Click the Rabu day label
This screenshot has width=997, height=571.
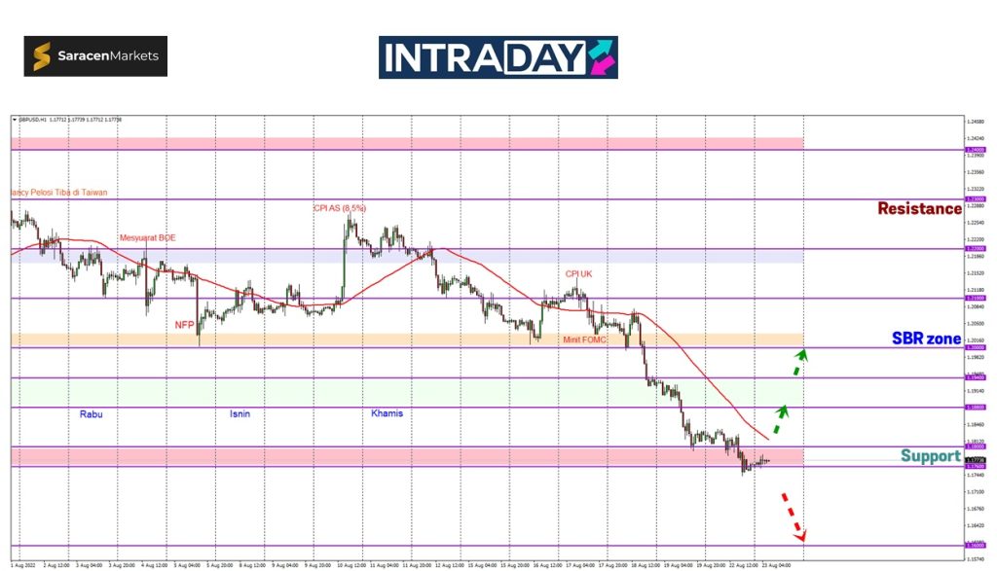click(91, 413)
